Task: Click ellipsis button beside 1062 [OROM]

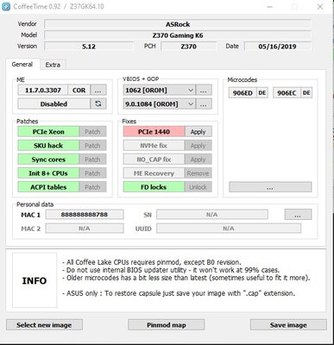Action: click(204, 91)
